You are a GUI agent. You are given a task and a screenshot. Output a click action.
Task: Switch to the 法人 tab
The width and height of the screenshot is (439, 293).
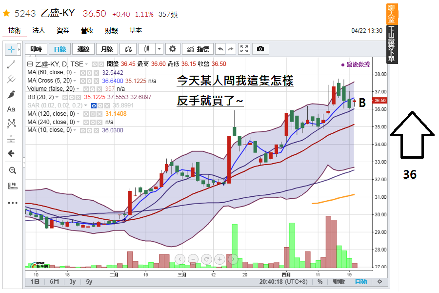click(39, 31)
